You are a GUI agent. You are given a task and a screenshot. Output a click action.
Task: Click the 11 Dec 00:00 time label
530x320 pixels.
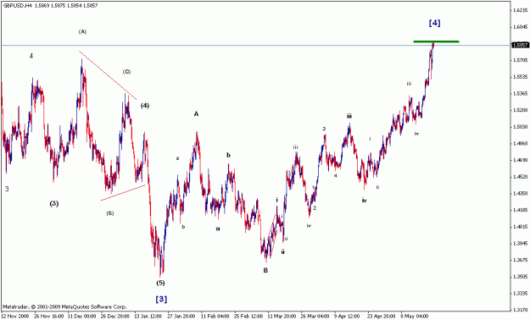[x=81, y=317]
